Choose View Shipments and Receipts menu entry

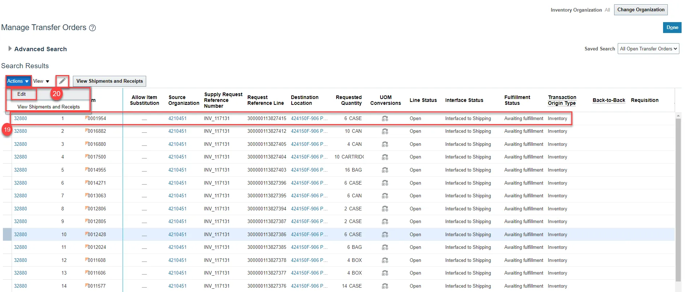pos(49,107)
